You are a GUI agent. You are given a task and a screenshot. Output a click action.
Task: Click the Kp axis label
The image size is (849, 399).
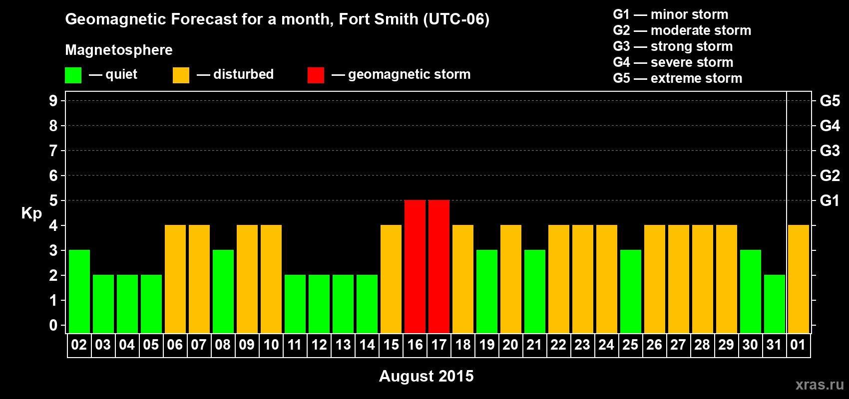coord(31,213)
